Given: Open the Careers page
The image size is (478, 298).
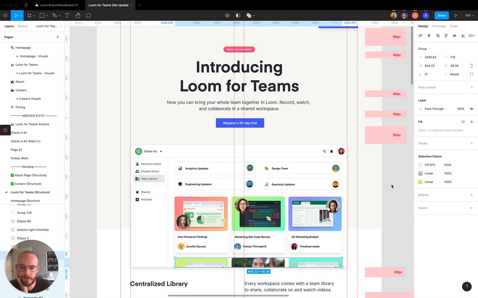Looking at the screenshot, I should tap(21, 90).
